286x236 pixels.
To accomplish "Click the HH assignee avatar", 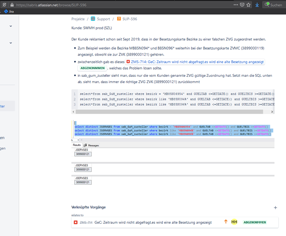I will click(x=234, y=222).
